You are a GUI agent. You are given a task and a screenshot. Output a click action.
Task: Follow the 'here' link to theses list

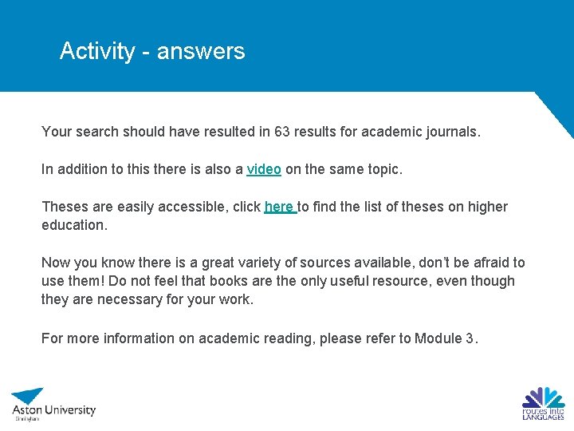[280, 207]
